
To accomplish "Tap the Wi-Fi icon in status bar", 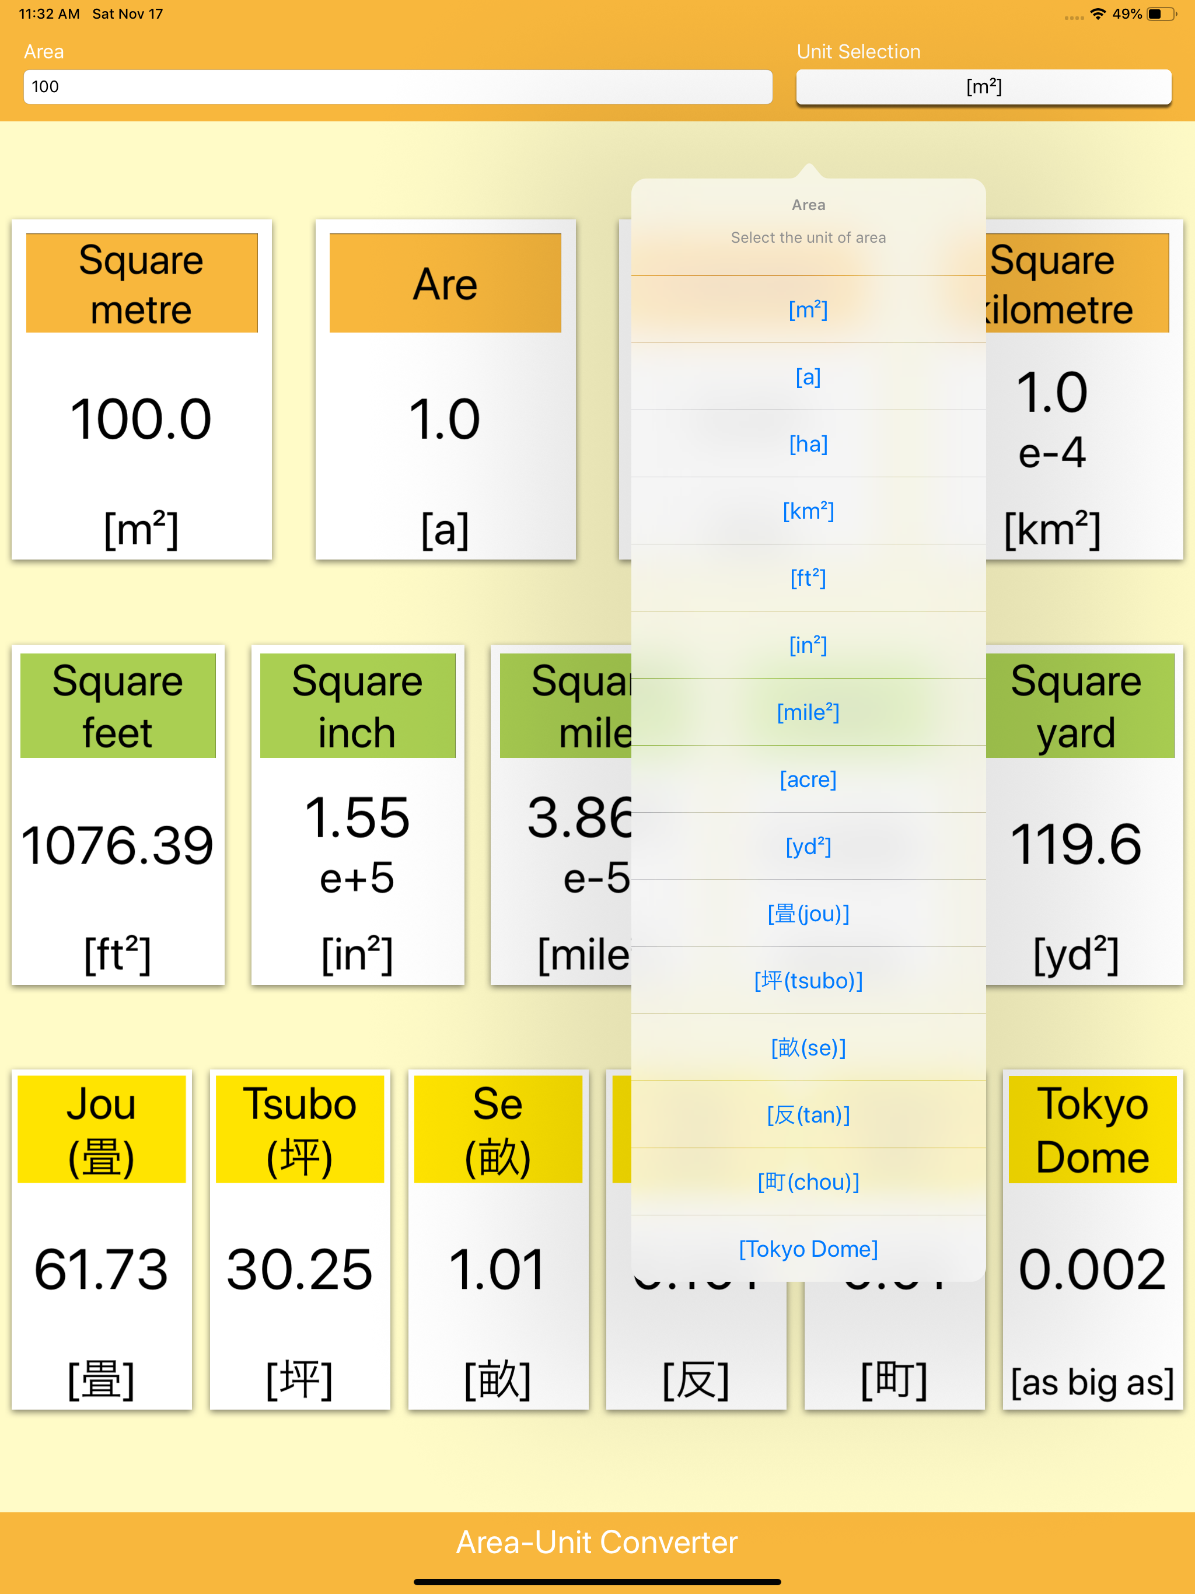I will point(1098,13).
